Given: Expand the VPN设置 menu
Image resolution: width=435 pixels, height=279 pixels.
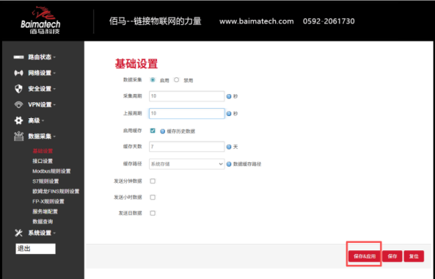Looking at the screenshot, I should 42,105.
